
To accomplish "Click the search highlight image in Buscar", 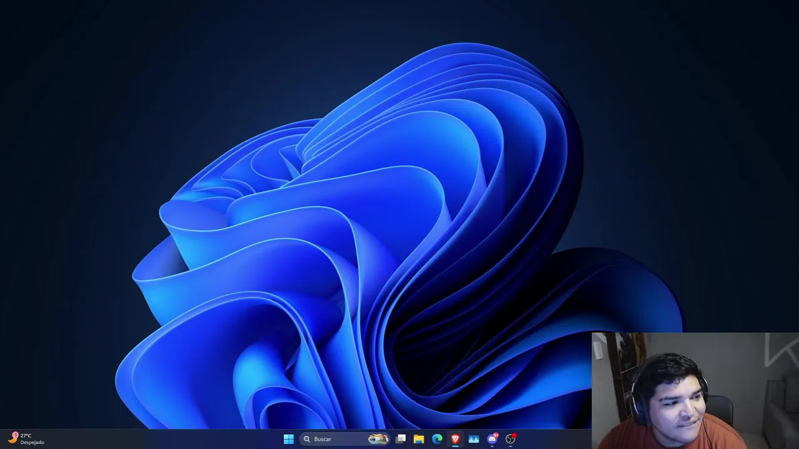I will click(x=378, y=439).
